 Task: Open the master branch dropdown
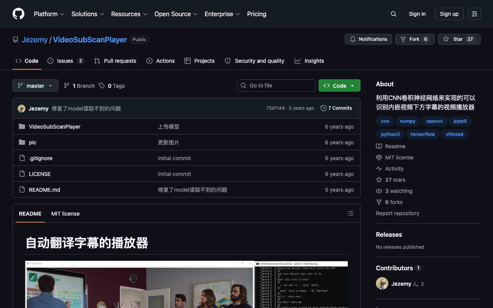point(35,85)
